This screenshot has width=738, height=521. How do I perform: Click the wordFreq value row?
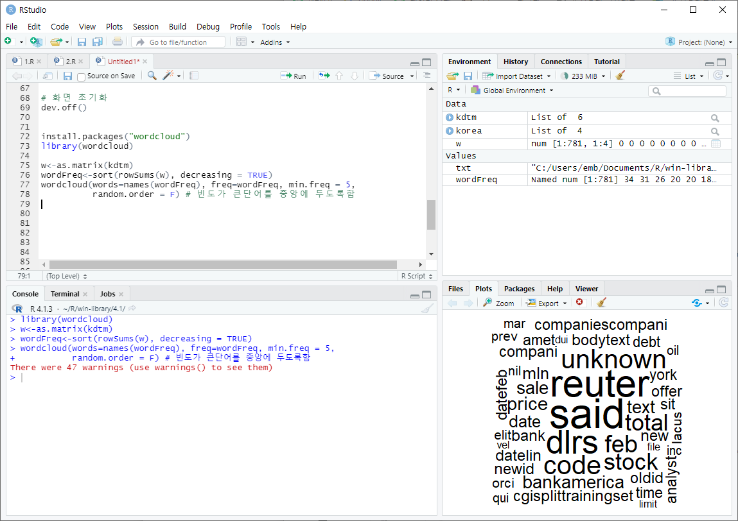pyautogui.click(x=586, y=180)
